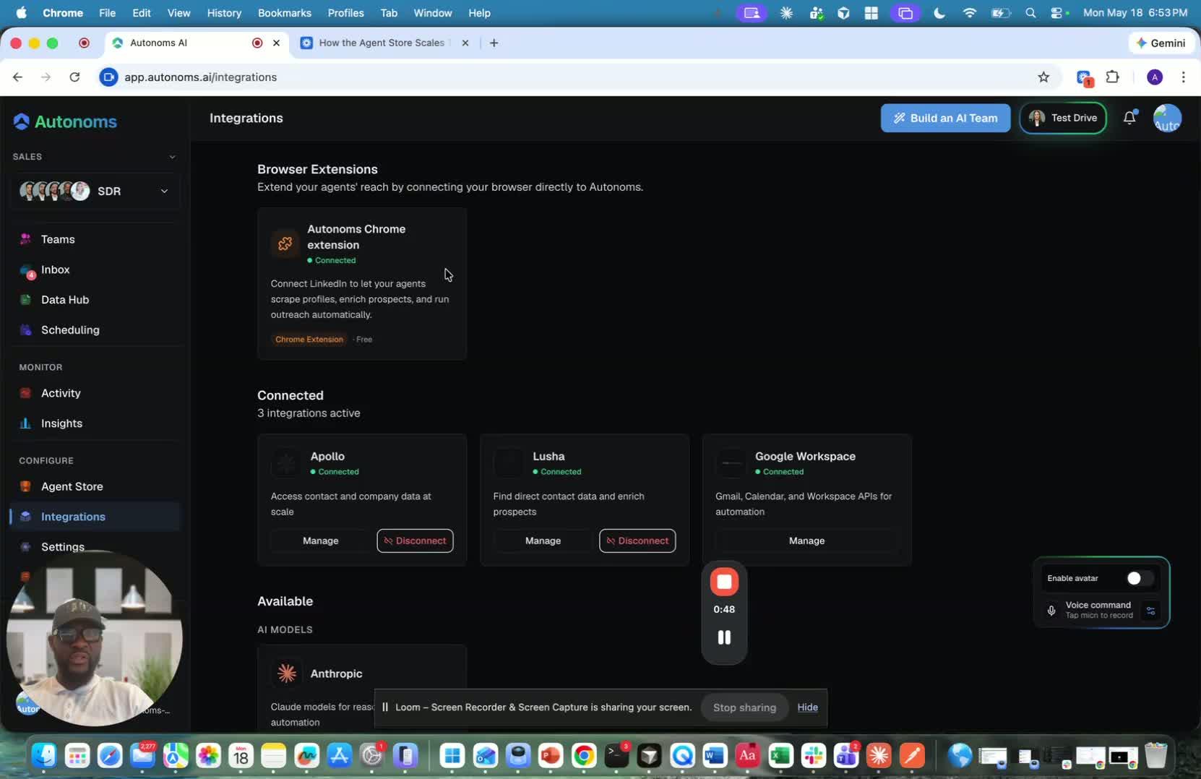
Task: Stop sharing the screen with Loom
Action: click(x=744, y=707)
